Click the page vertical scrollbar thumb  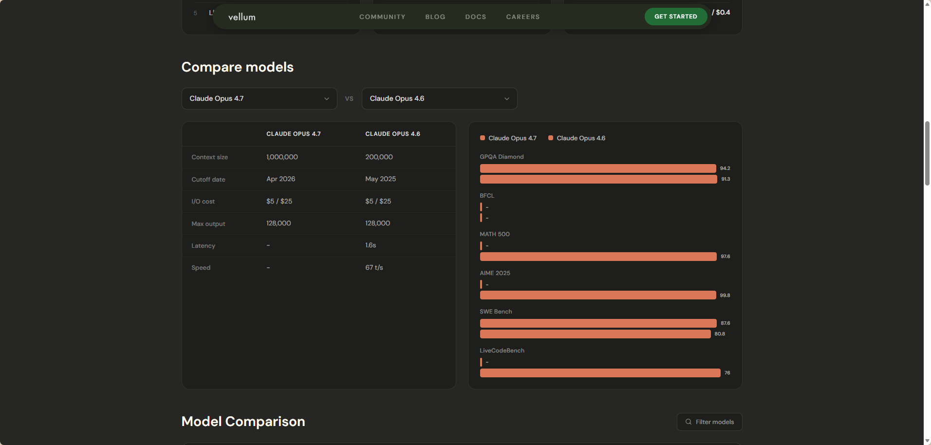(927, 153)
